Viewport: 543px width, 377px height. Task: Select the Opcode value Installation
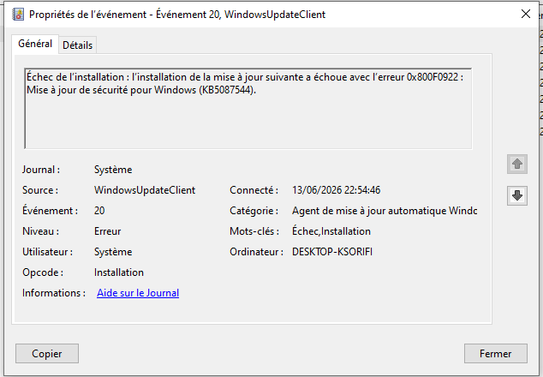click(119, 272)
